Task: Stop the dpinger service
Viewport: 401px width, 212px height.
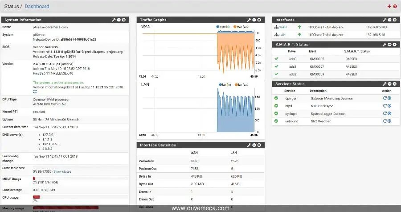Action: [x=389, y=98]
